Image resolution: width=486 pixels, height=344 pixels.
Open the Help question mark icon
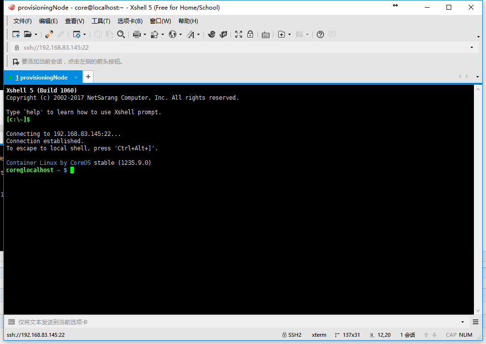(320, 34)
